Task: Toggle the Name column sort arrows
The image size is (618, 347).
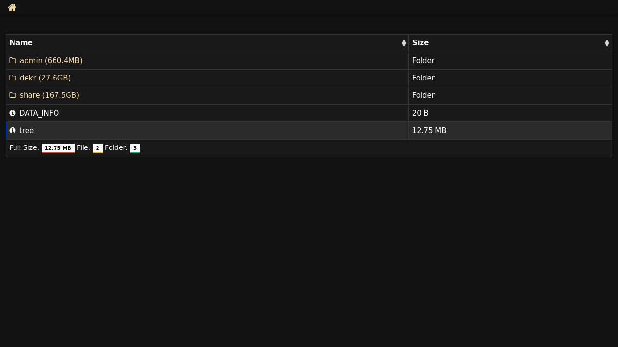Action: click(x=404, y=43)
